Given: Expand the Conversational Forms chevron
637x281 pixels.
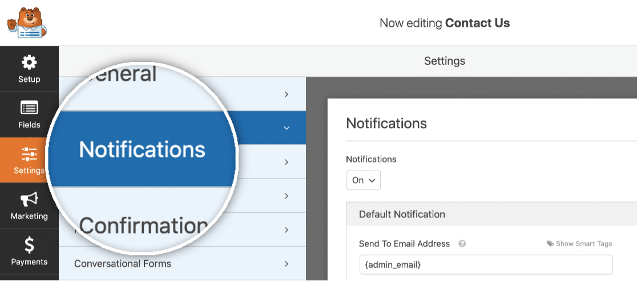Looking at the screenshot, I should click(287, 263).
